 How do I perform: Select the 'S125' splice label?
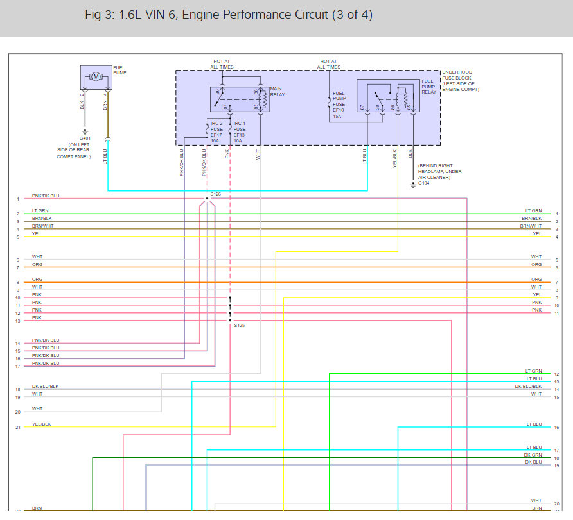tap(240, 325)
